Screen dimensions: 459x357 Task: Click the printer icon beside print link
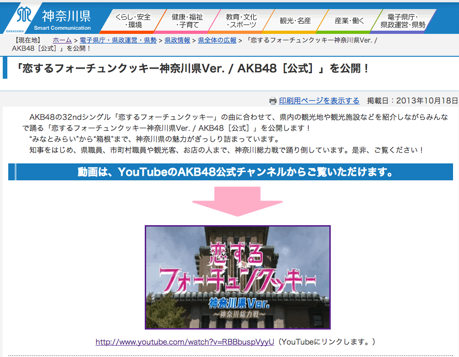tap(273, 101)
